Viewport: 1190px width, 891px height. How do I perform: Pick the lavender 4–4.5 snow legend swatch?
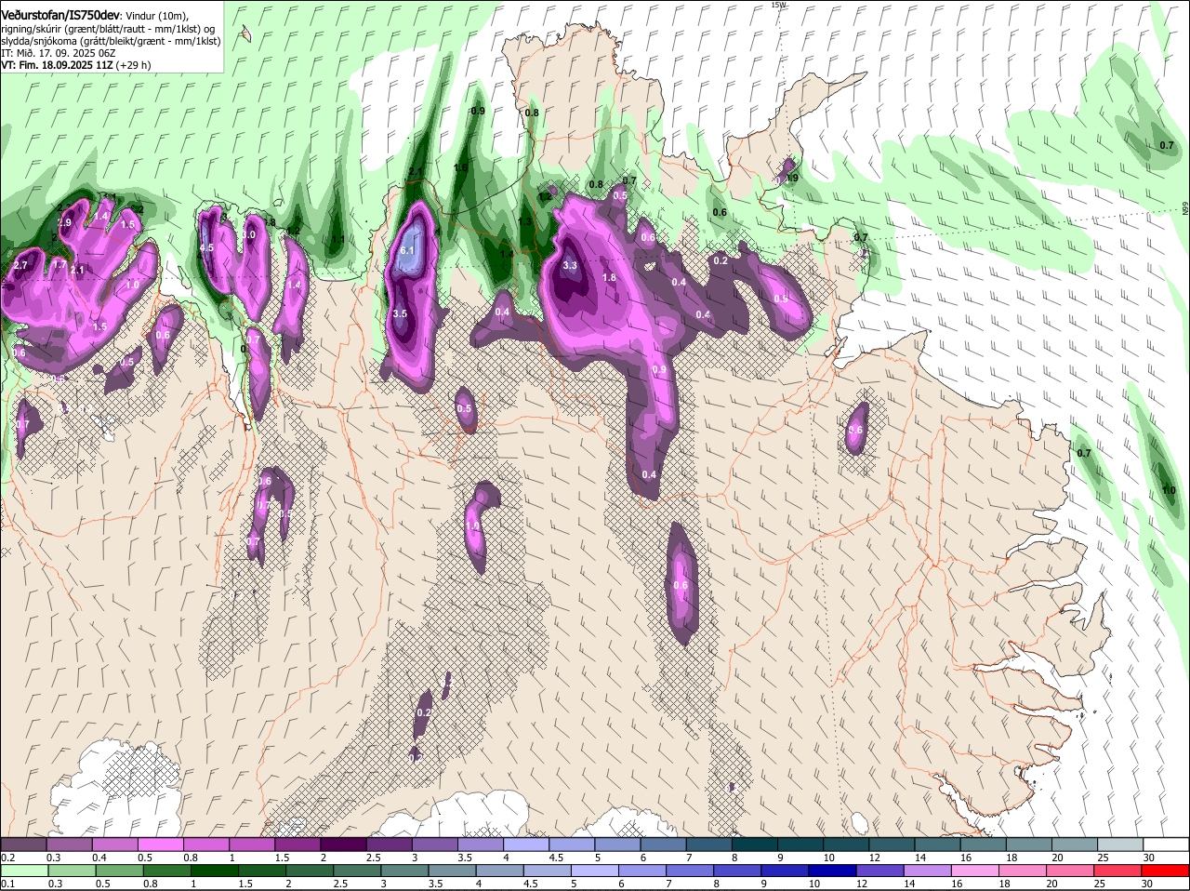point(526,844)
